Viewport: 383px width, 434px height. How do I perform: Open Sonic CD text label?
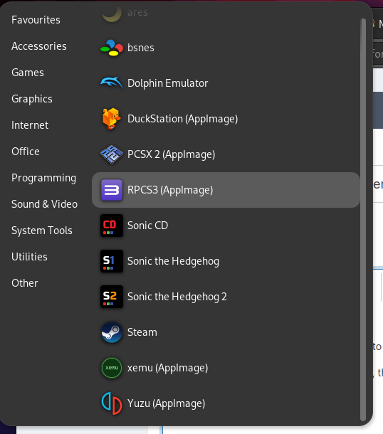148,226
